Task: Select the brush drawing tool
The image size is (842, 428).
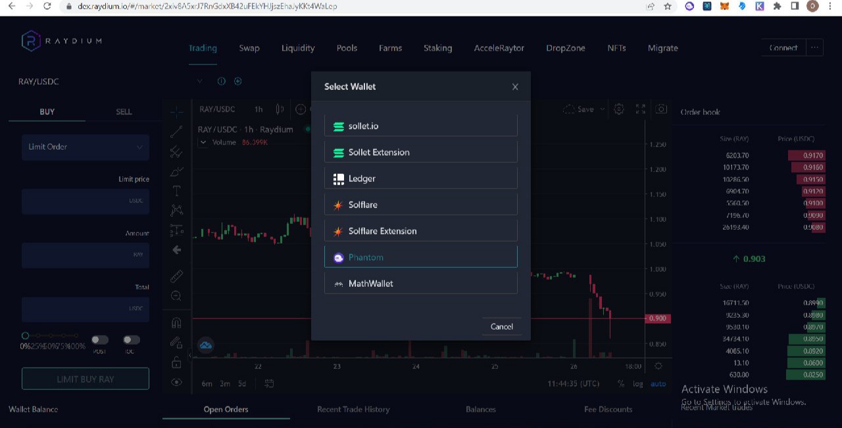Action: (176, 172)
